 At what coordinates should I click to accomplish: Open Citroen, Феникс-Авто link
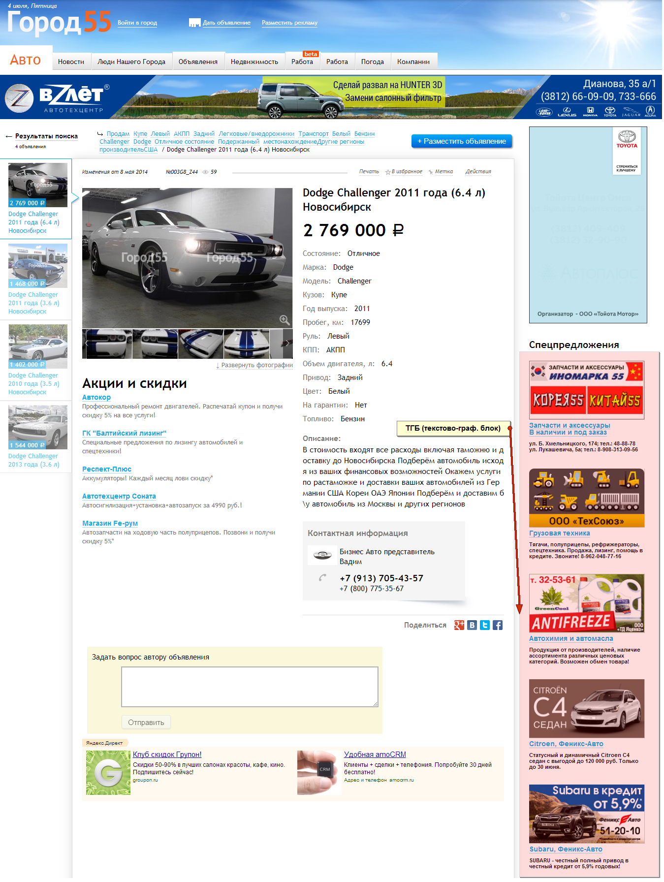[x=566, y=744]
